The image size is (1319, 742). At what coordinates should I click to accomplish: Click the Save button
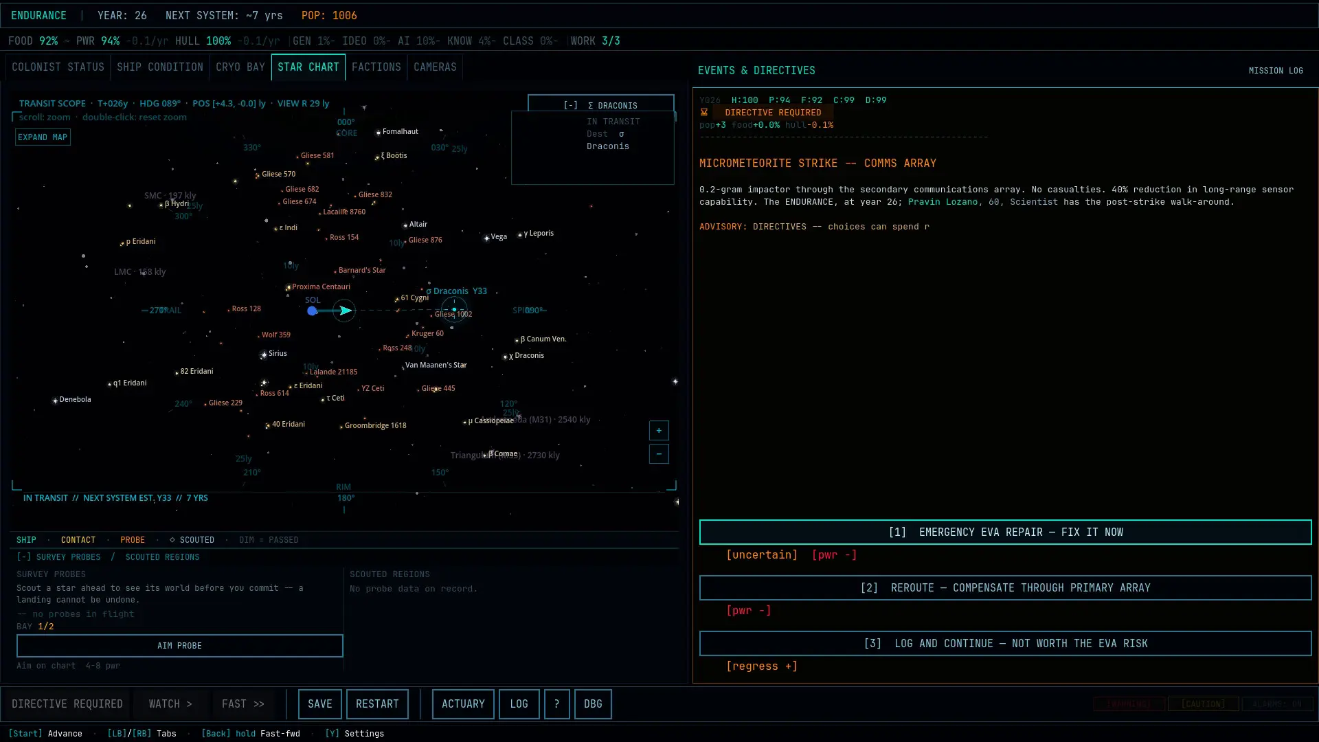(320, 704)
